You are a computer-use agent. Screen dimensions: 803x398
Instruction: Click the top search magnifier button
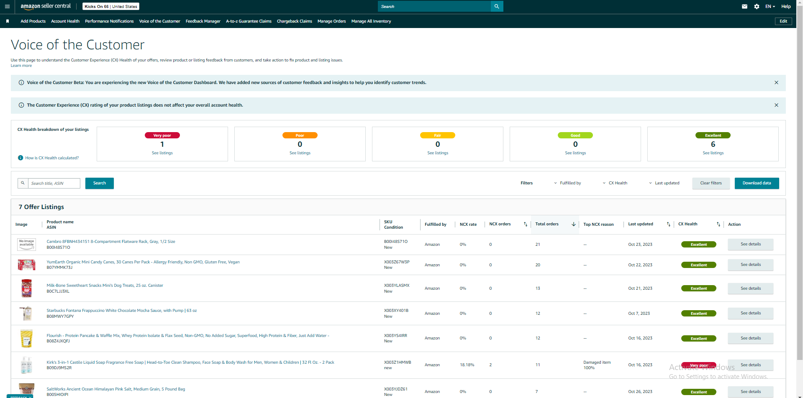[497, 6]
